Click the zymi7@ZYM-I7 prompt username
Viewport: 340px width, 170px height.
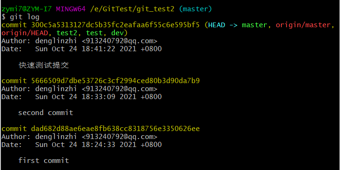(26, 9)
